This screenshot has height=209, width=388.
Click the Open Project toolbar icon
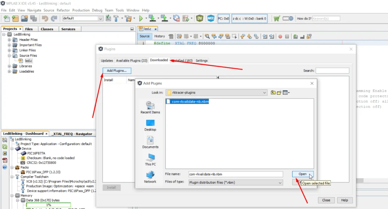pyautogui.click(x=24, y=18)
